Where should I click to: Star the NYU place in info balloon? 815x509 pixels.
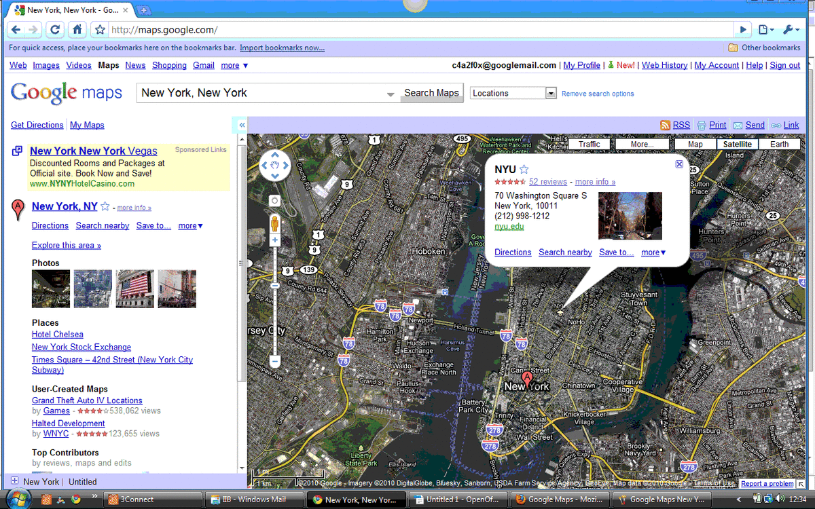[524, 170]
